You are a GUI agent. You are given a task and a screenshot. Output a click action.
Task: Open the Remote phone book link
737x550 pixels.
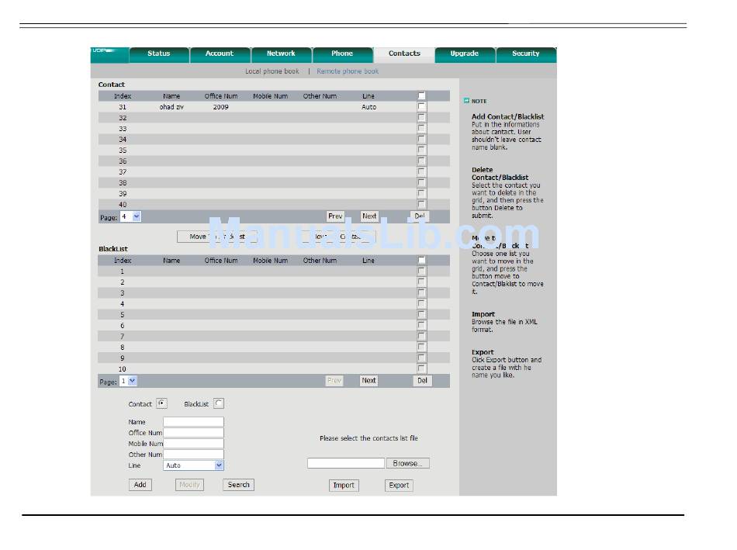click(348, 71)
